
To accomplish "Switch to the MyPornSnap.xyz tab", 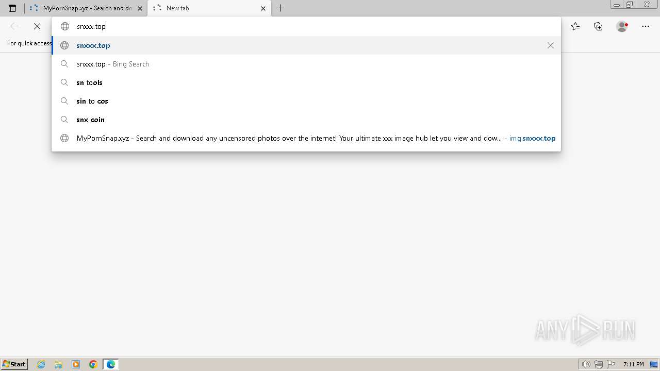I will (86, 8).
